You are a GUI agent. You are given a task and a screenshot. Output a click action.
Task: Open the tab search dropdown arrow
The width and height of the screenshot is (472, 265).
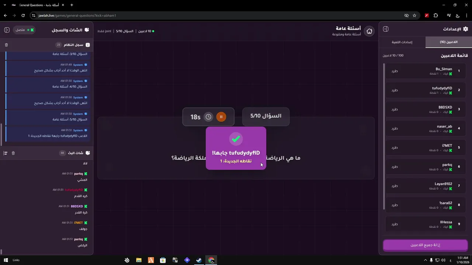click(x=5, y=5)
